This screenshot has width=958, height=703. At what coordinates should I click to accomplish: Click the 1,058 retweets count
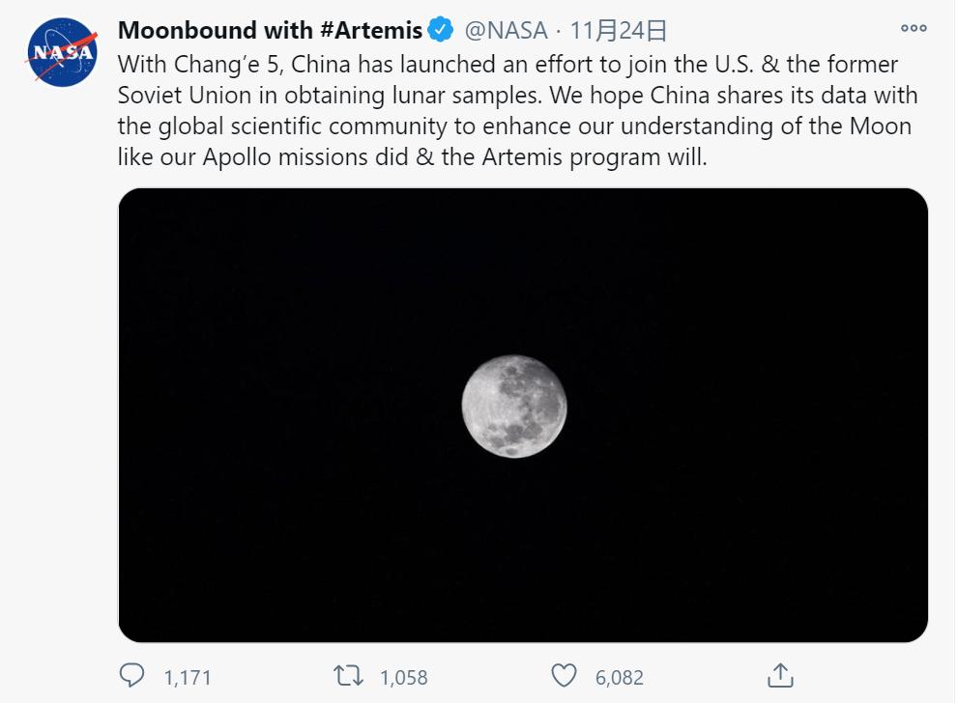point(404,677)
